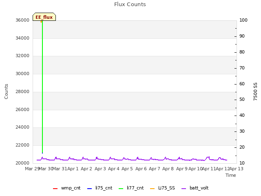The image size is (261, 196).
Task: Click the 70 right axis tick label
Action: [x=242, y=68]
